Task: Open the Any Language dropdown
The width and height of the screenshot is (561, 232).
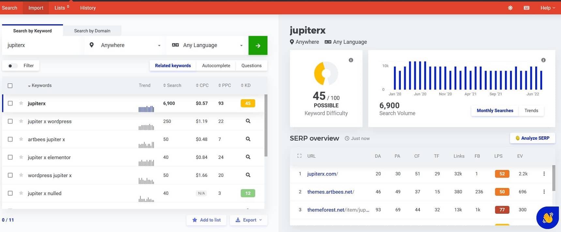Action: [x=207, y=45]
